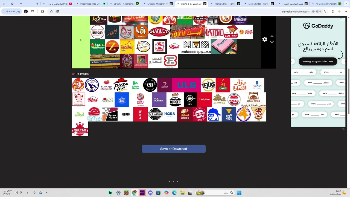This screenshot has height=197, width=350.
Task: Open the browser profile avatar
Action: [26, 11]
